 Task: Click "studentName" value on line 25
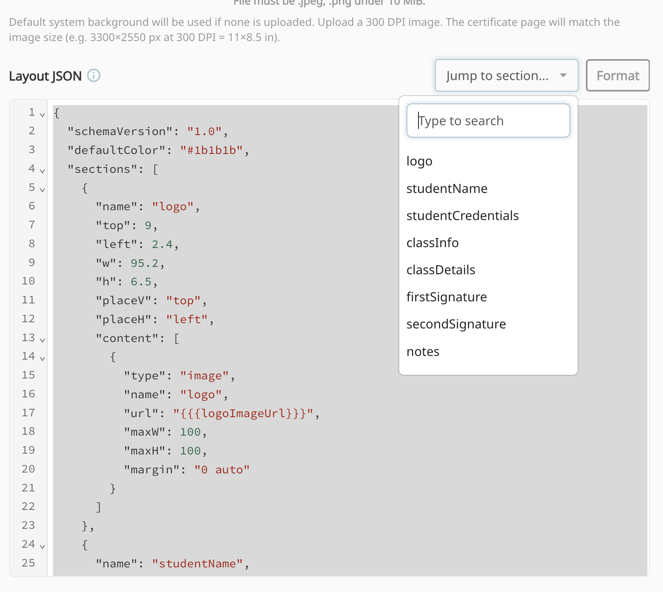(x=197, y=564)
